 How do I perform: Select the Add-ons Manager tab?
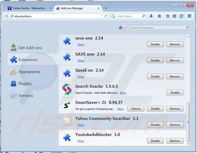pos(78,8)
